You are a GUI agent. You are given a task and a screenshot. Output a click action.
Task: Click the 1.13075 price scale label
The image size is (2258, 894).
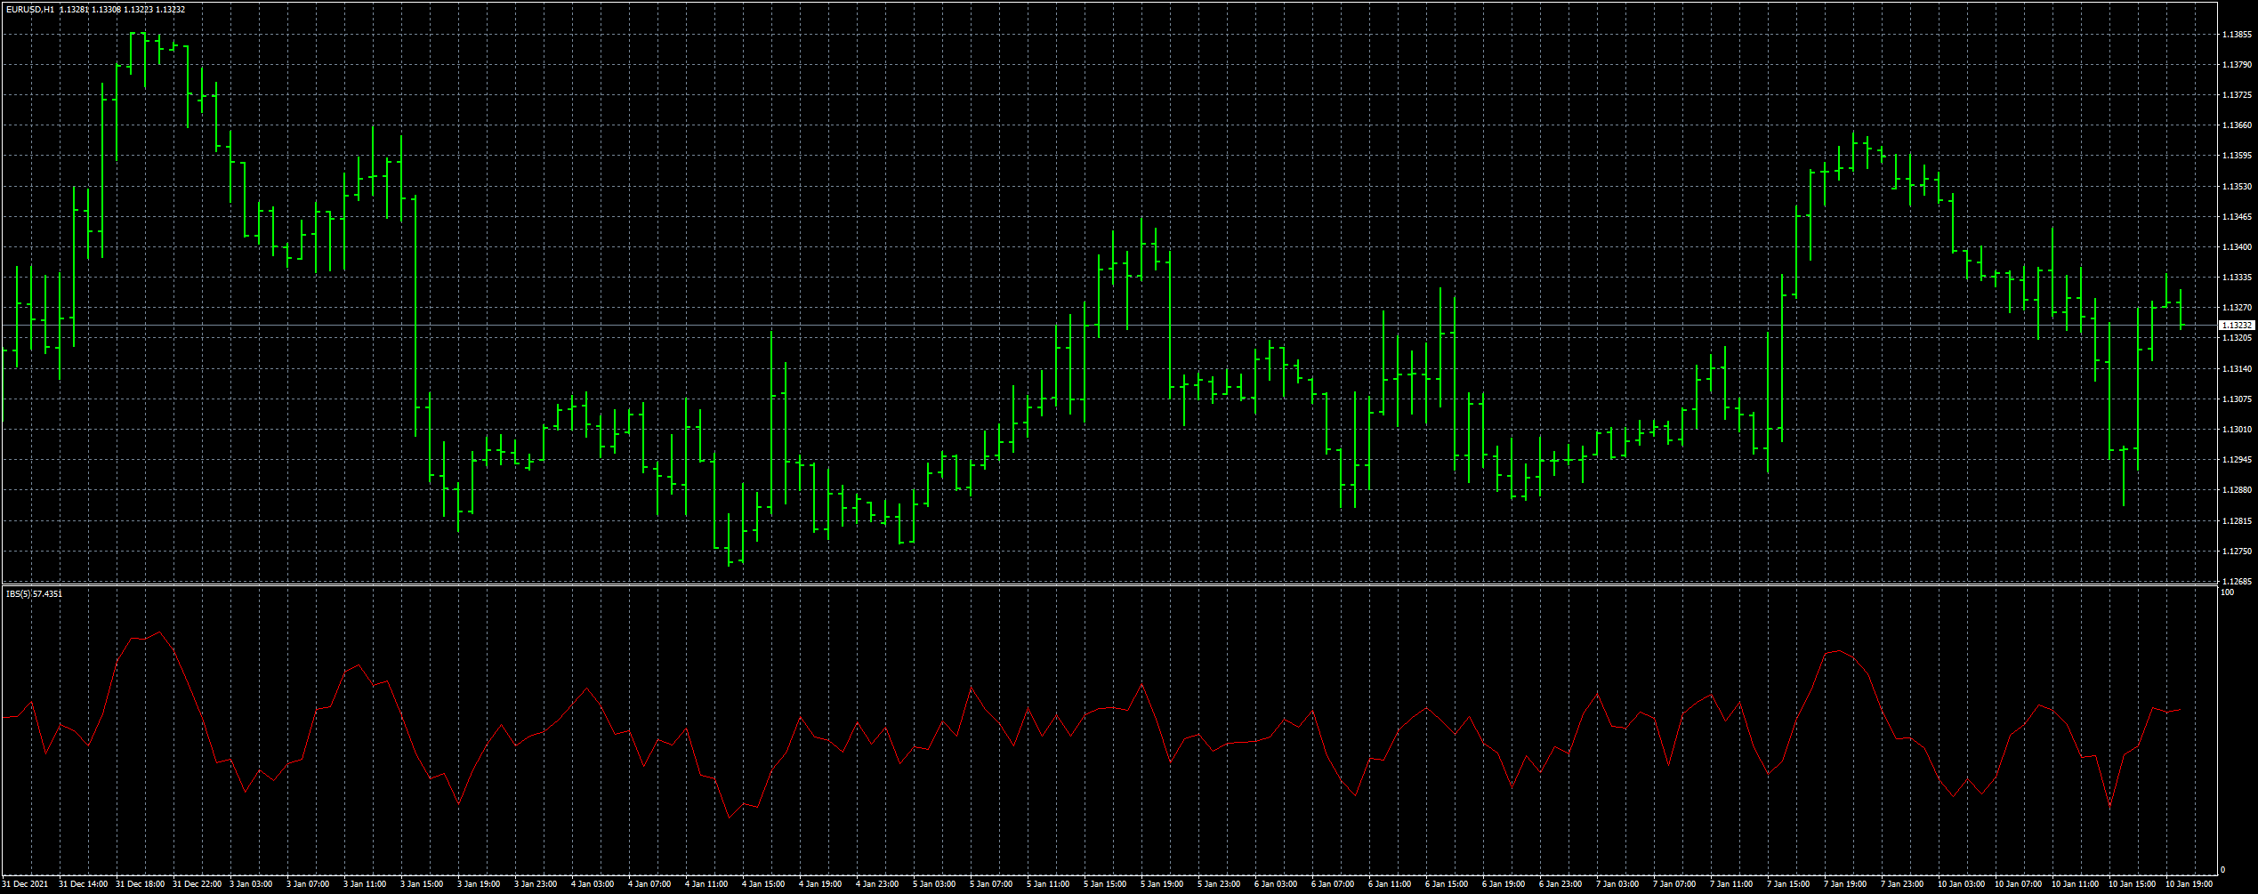coord(2237,399)
